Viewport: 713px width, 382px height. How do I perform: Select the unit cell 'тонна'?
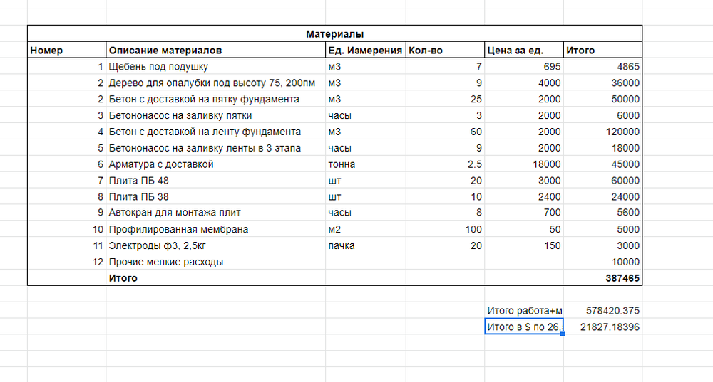(366, 164)
